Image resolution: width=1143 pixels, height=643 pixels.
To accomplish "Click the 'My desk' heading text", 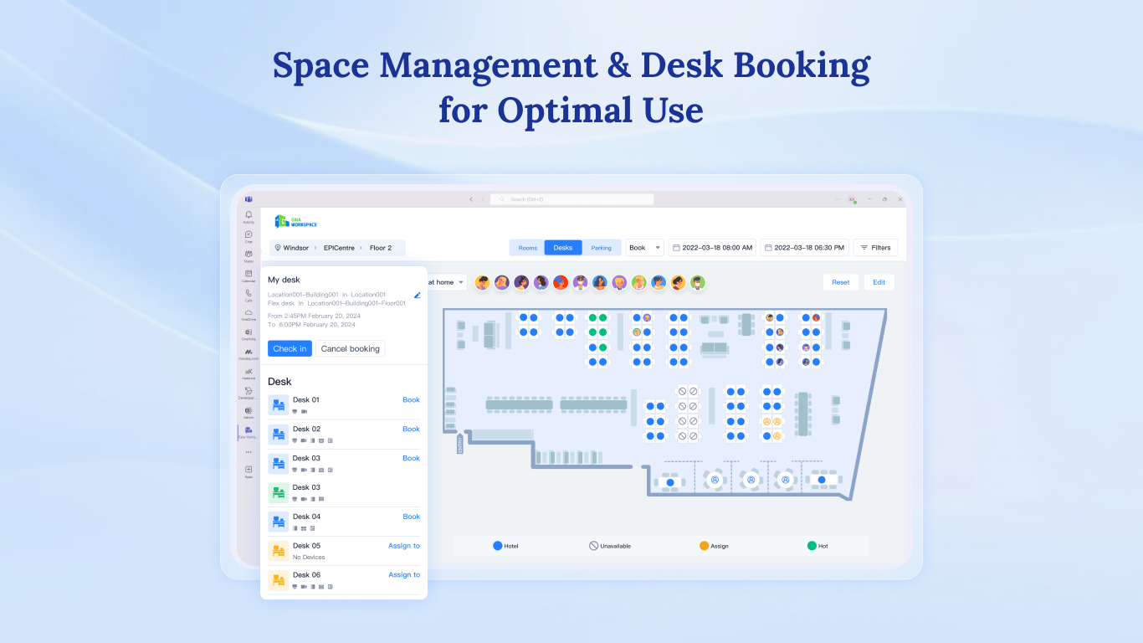I will pos(284,280).
